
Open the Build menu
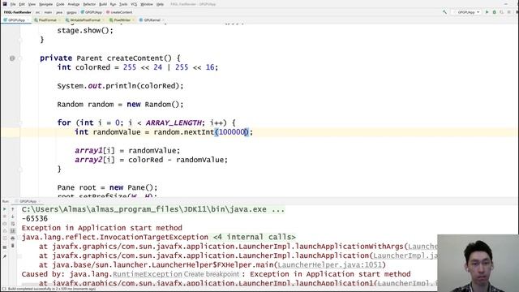(103, 4)
